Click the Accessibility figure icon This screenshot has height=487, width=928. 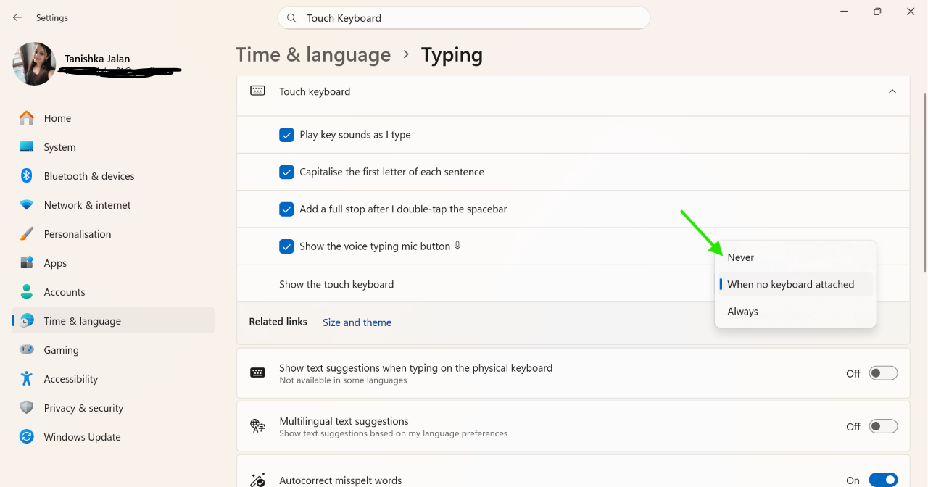point(27,378)
